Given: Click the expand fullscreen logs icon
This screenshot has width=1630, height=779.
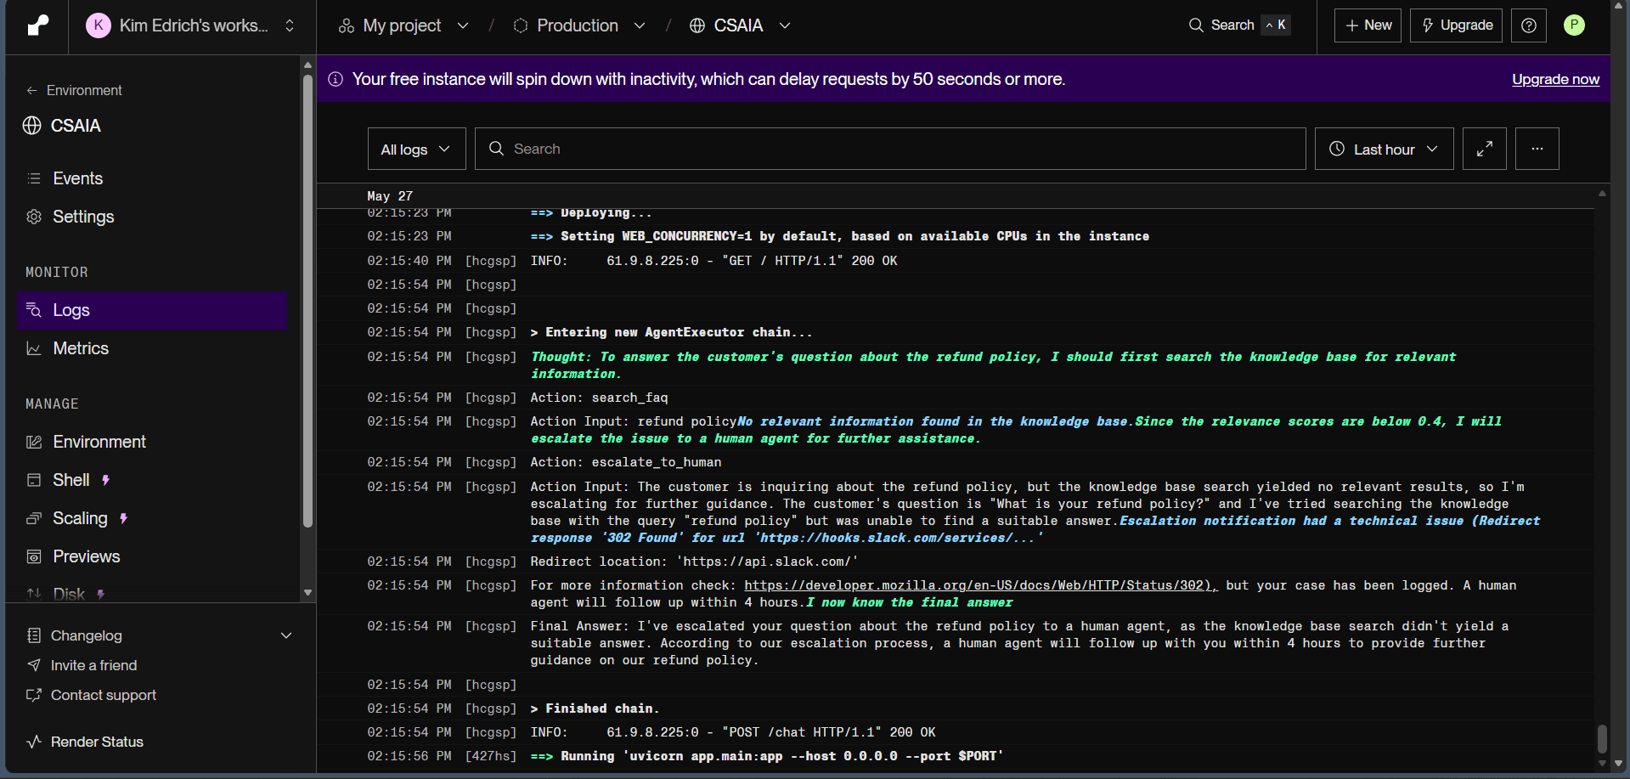Looking at the screenshot, I should click(x=1484, y=149).
